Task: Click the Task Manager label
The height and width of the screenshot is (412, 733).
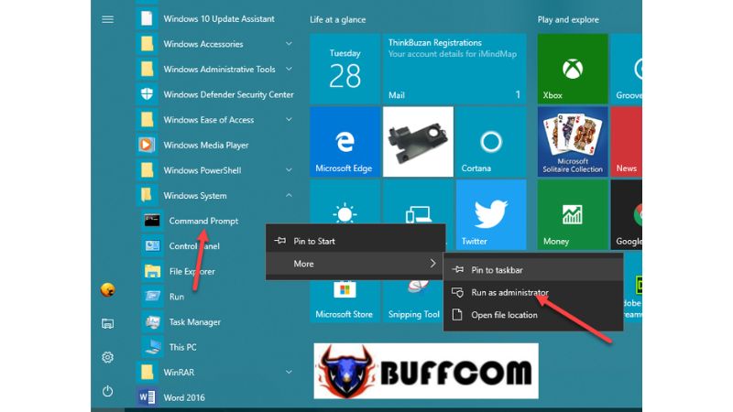Action: click(x=195, y=321)
